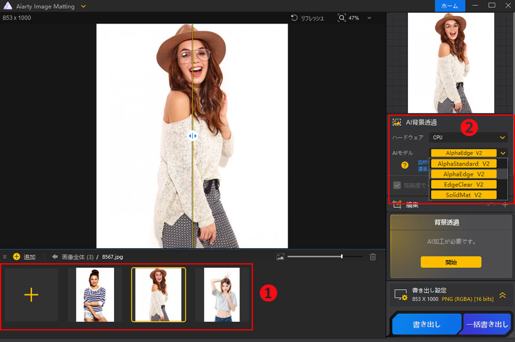Click the refresh (リフレッシュ) icon
Screen dimensions: 515x342
point(295,18)
